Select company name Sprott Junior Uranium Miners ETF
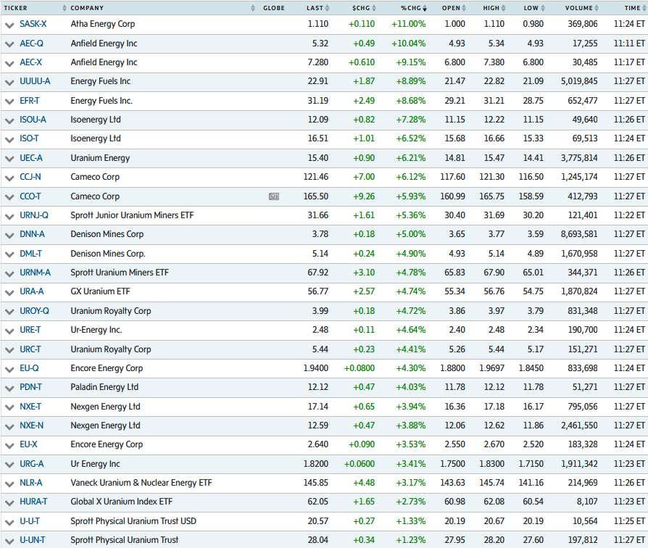 pos(132,215)
